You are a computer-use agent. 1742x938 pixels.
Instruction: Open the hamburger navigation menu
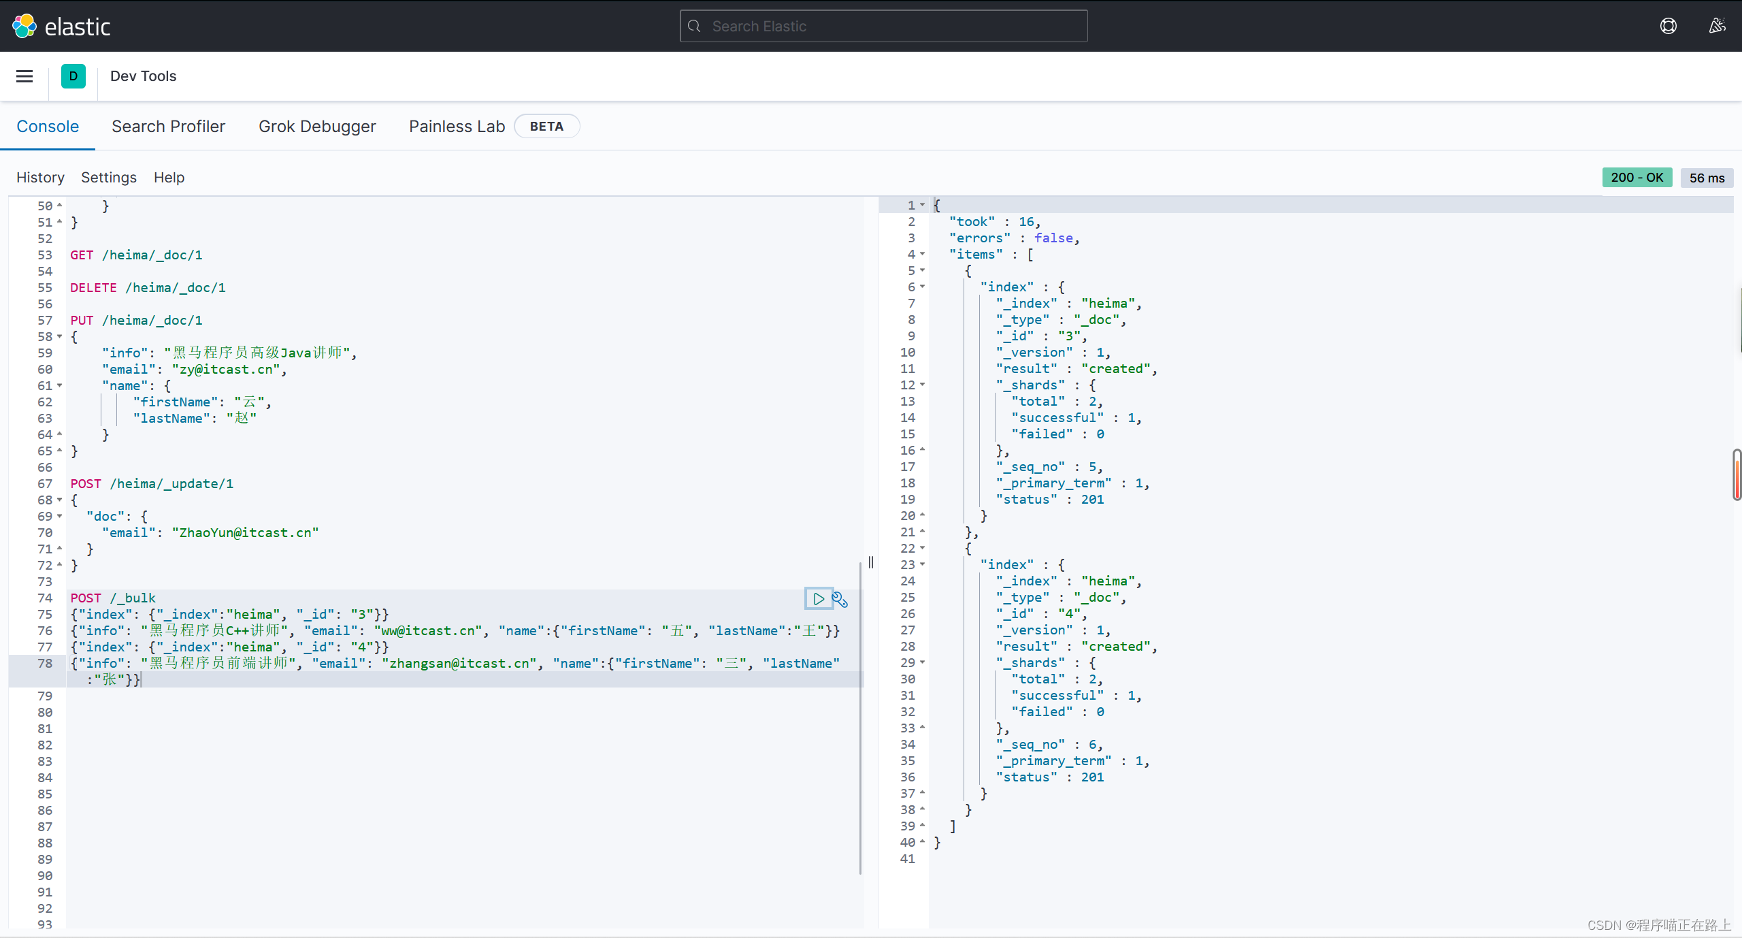pos(24,76)
